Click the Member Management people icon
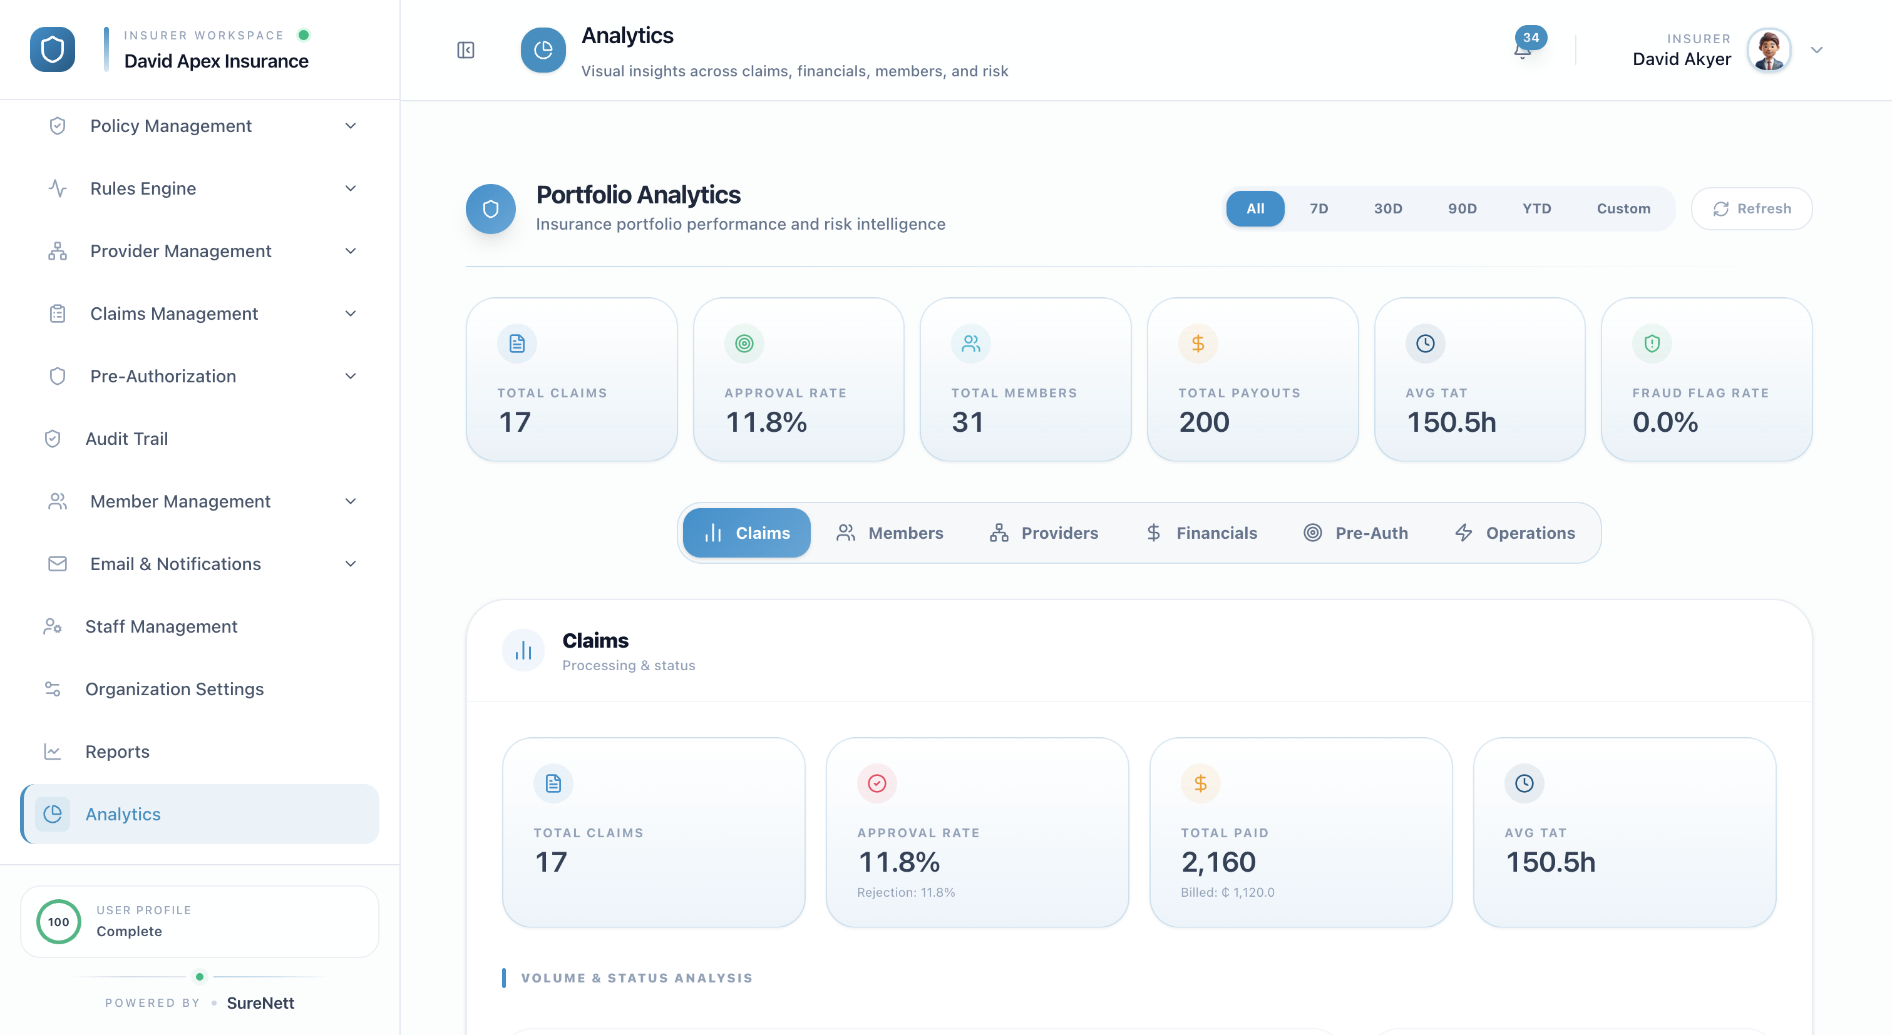The width and height of the screenshot is (1892, 1035). (58, 501)
